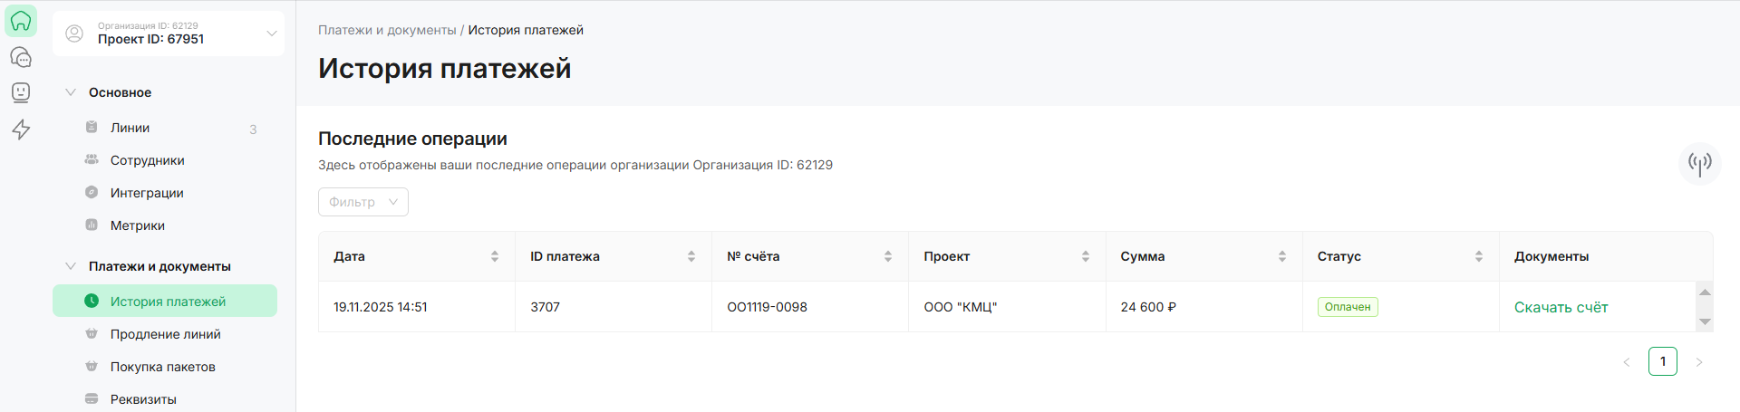Select page 1 in pagination
The width and height of the screenshot is (1740, 412).
1662,361
